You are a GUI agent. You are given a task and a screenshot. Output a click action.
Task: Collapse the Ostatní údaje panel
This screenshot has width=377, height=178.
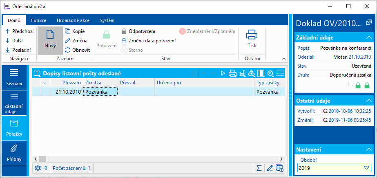(x=368, y=101)
